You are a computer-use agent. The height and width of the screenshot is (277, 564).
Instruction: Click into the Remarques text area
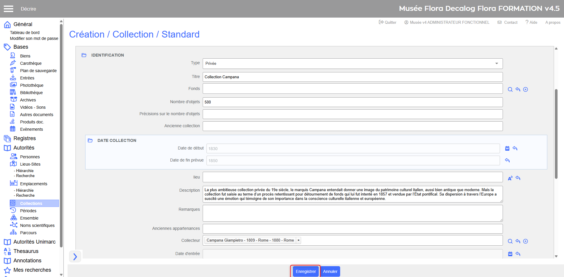[x=352, y=213]
